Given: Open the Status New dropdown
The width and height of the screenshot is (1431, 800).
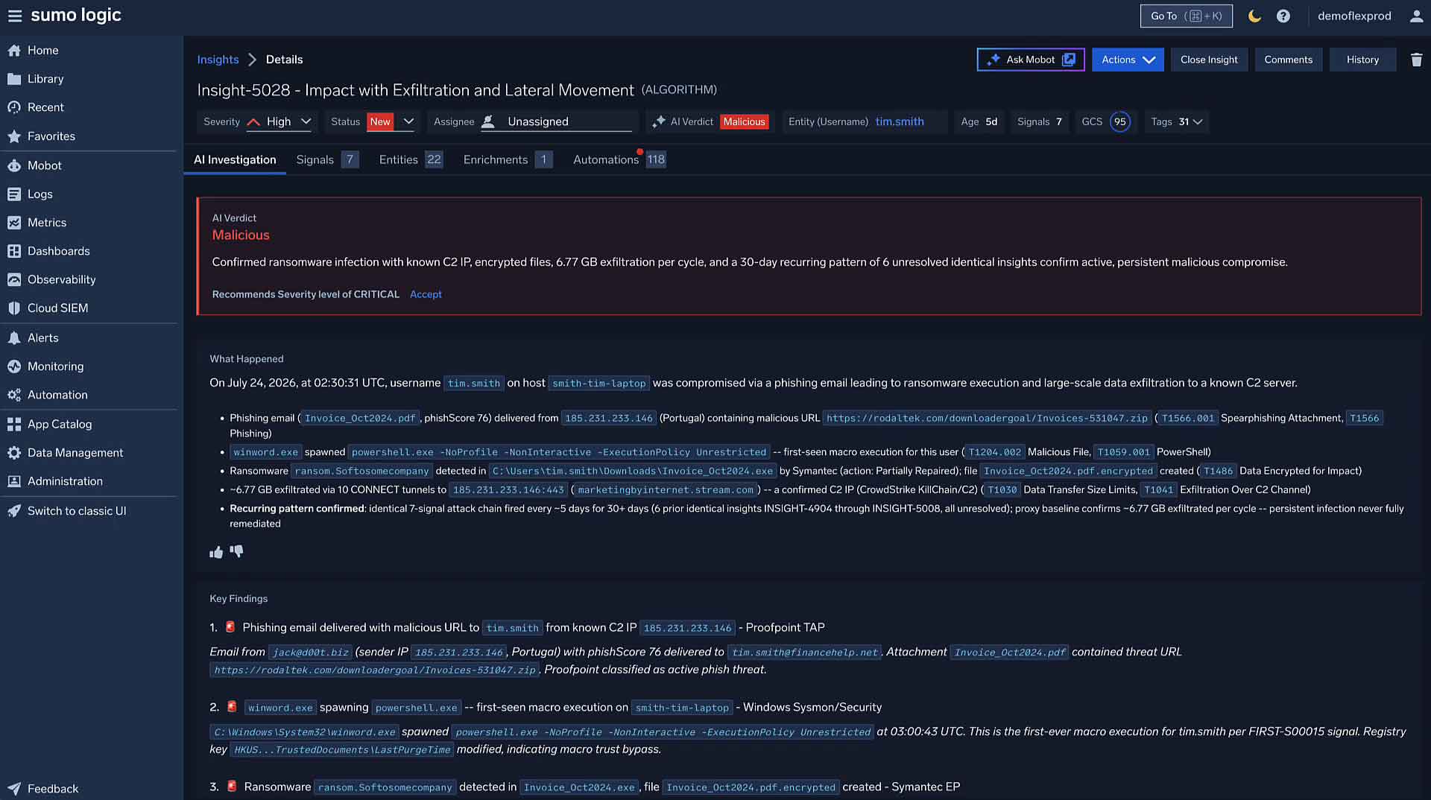Looking at the screenshot, I should click(391, 121).
